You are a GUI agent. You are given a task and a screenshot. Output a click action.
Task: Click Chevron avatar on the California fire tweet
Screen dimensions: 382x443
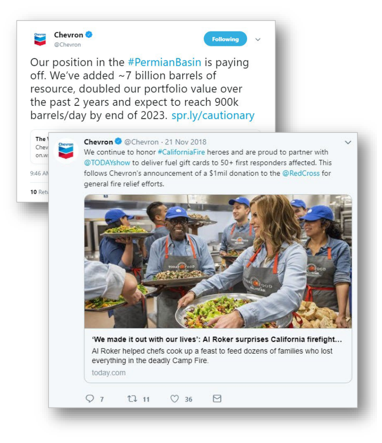66,150
